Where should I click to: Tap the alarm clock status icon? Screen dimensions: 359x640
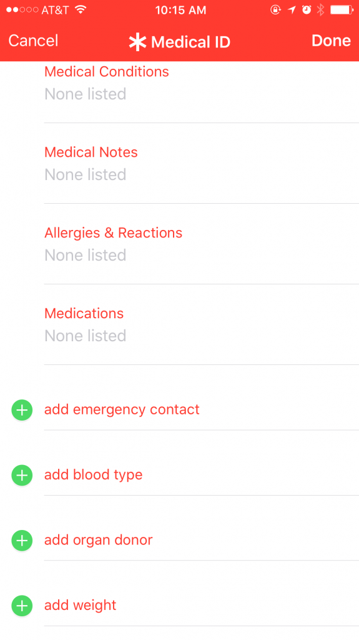[307, 10]
